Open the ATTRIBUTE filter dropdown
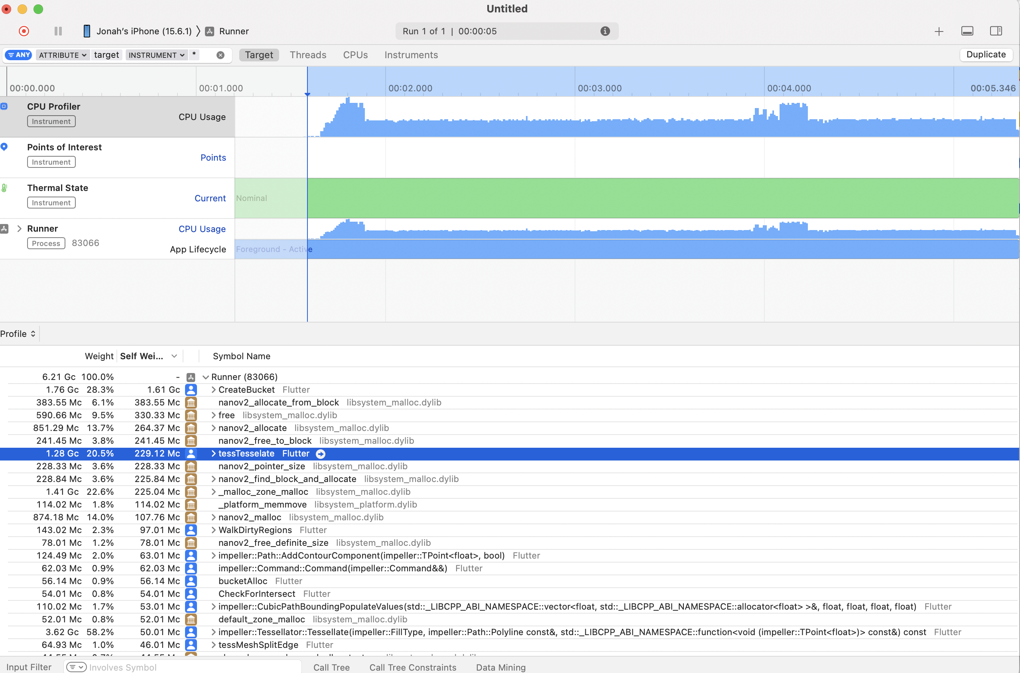 [x=62, y=55]
